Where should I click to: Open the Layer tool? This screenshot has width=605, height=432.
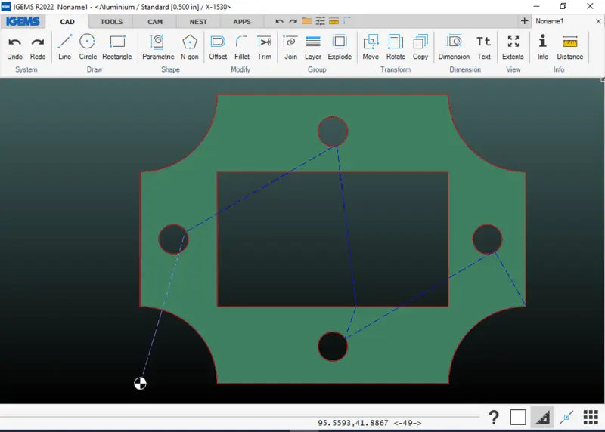[x=313, y=46]
